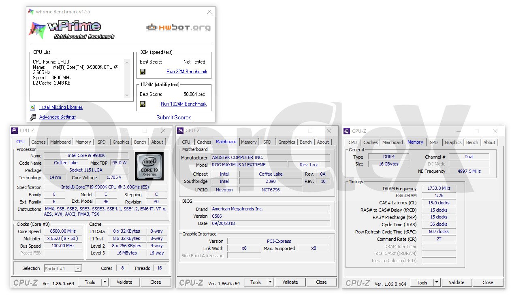Click CAS# Latency value 15.0 clocks
The image size is (512, 297).
(439, 203)
